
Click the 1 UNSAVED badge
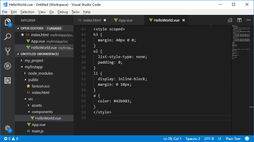54,28
